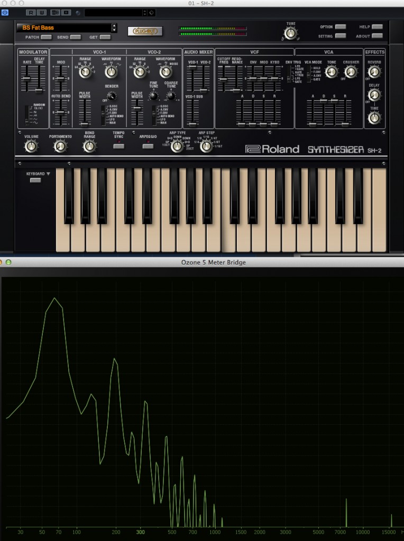Image resolution: width=404 pixels, height=541 pixels.
Task: Click the VCO-2 Range knob
Action: 140,71
